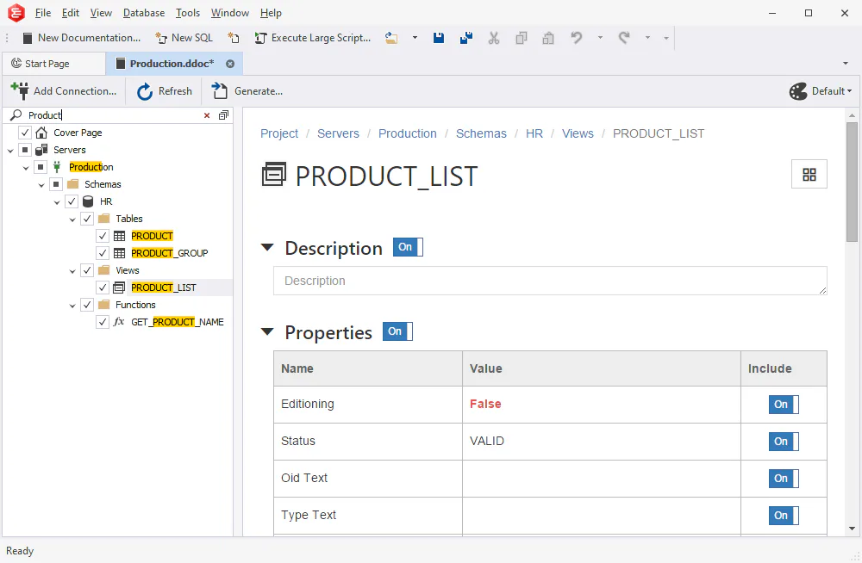Collapse the Schemas tree node
862x563 pixels.
click(x=41, y=185)
